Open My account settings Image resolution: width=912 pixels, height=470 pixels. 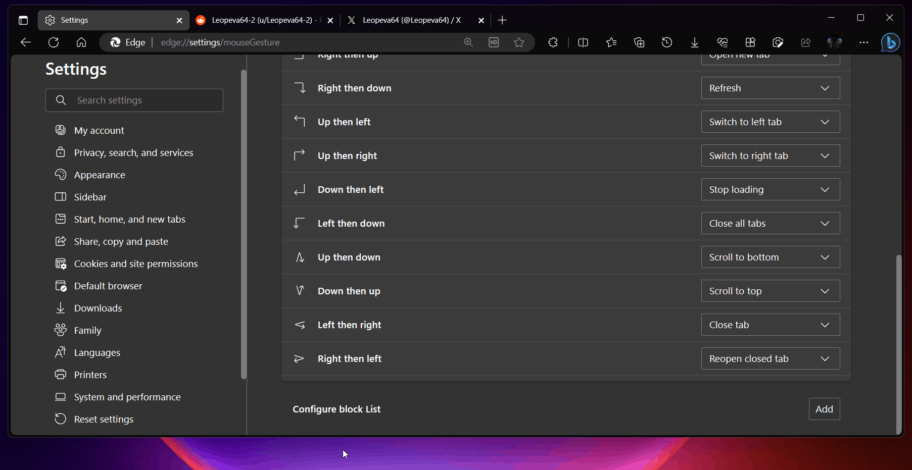99,130
